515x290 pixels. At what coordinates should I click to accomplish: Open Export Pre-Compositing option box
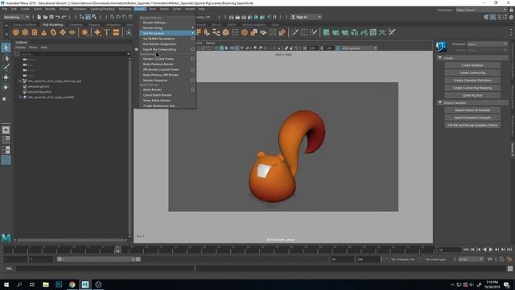point(192,49)
